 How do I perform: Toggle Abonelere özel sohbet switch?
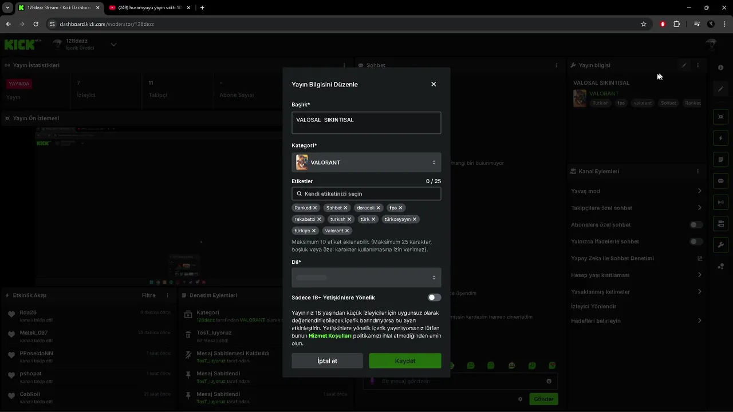696,225
